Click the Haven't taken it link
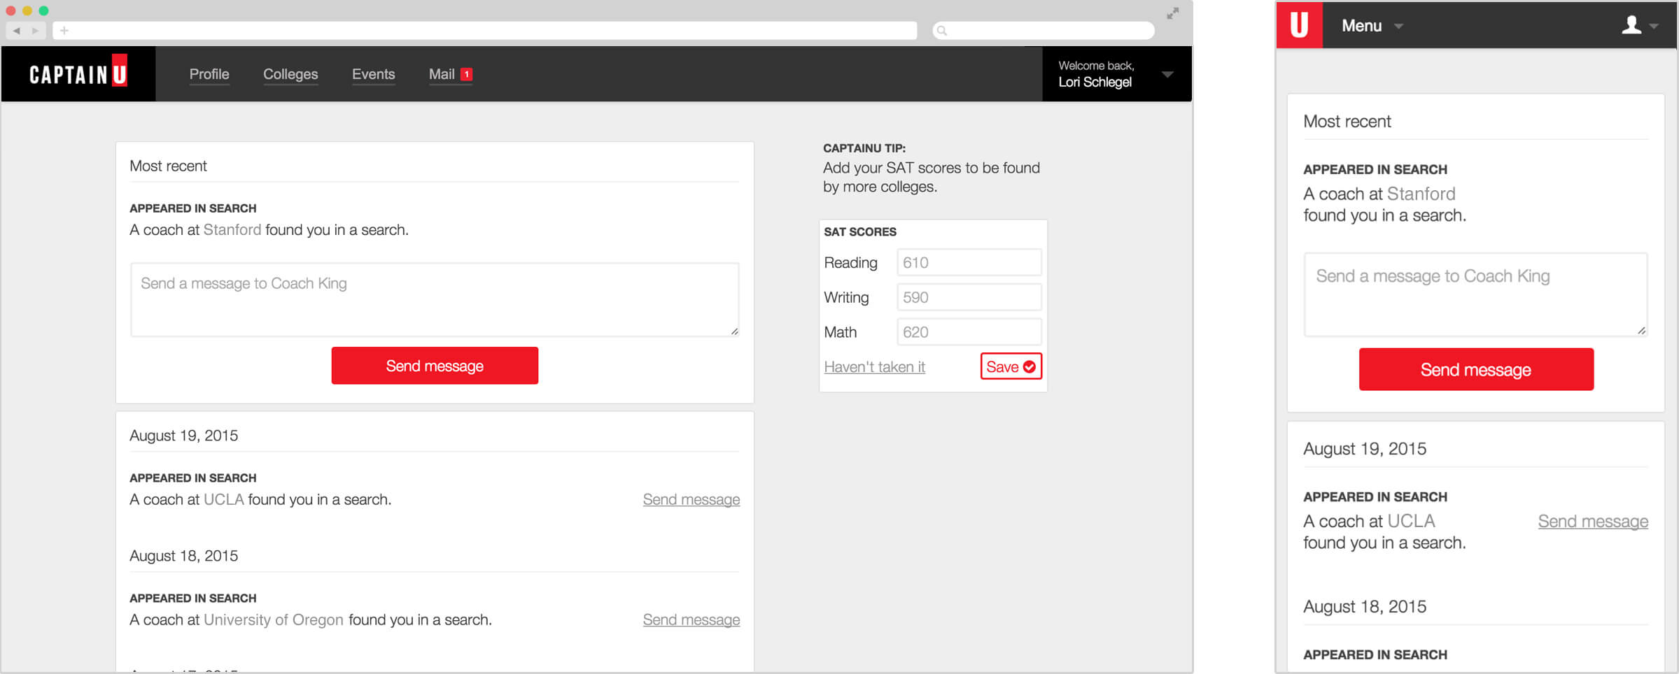The height and width of the screenshot is (674, 1679). coord(874,367)
